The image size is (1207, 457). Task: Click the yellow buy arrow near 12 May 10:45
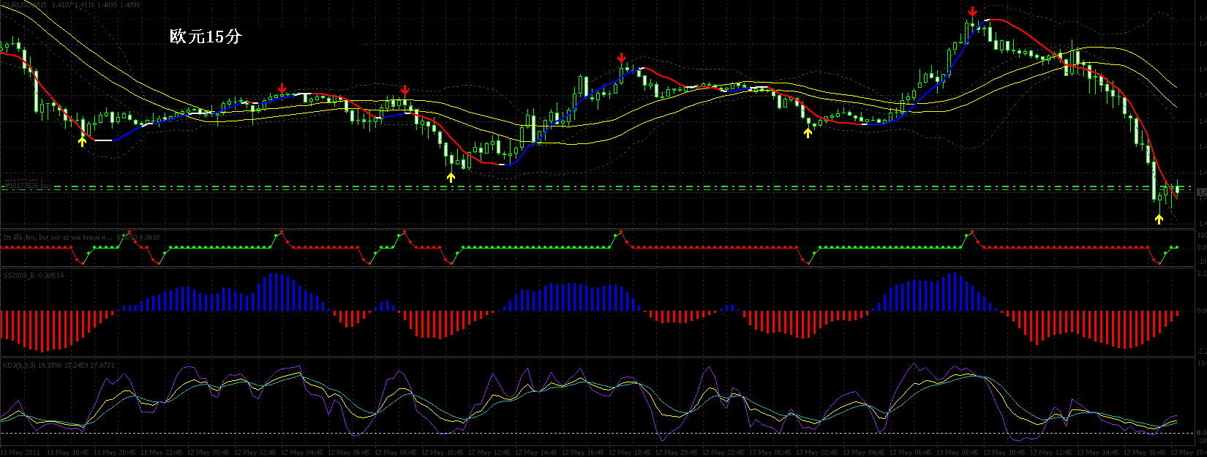pyautogui.click(x=451, y=176)
